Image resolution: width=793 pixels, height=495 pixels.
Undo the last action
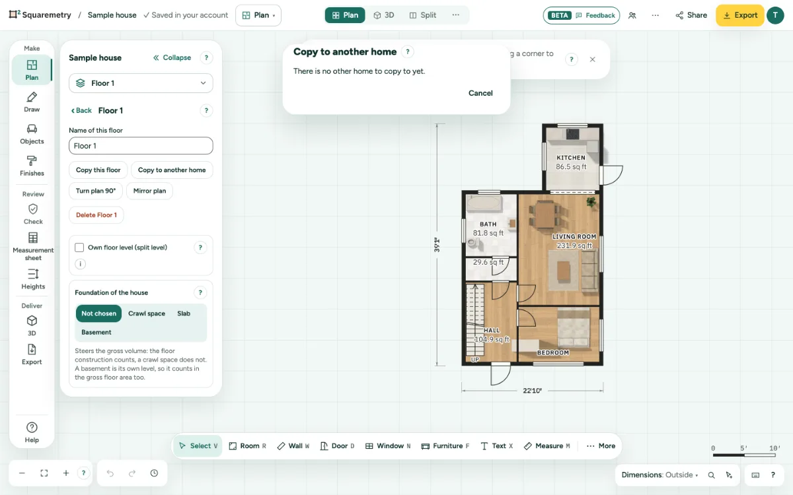pos(110,473)
